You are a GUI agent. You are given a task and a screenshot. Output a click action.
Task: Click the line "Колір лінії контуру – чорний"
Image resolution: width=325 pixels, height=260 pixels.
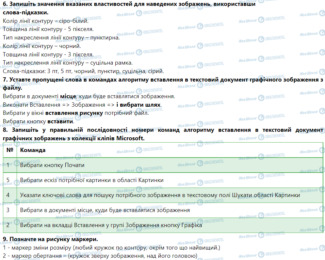tap(41, 46)
